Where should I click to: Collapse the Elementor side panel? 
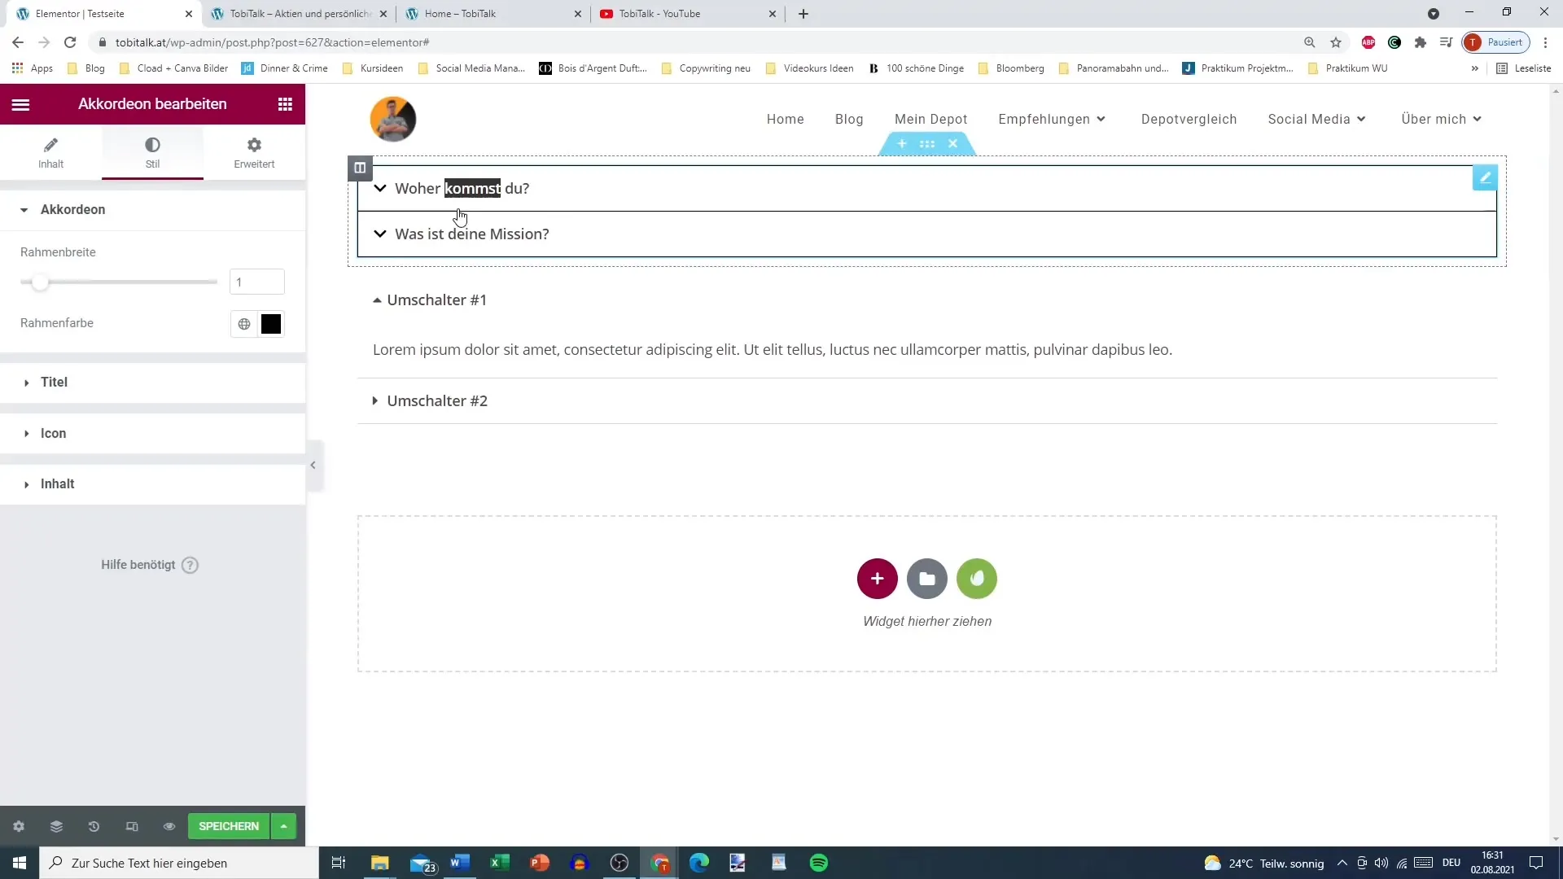click(313, 466)
